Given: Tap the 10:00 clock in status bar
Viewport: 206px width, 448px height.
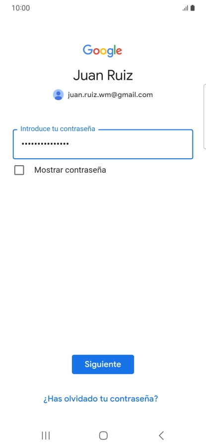Looking at the screenshot, I should tap(20, 8).
